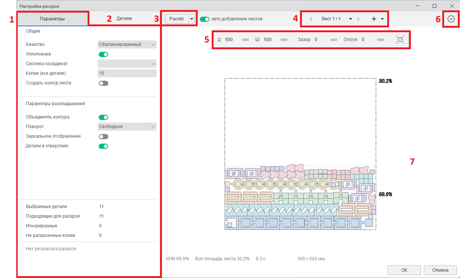
Task: Click the Вся площадь листа 30.2% text
Action: pos(222,259)
